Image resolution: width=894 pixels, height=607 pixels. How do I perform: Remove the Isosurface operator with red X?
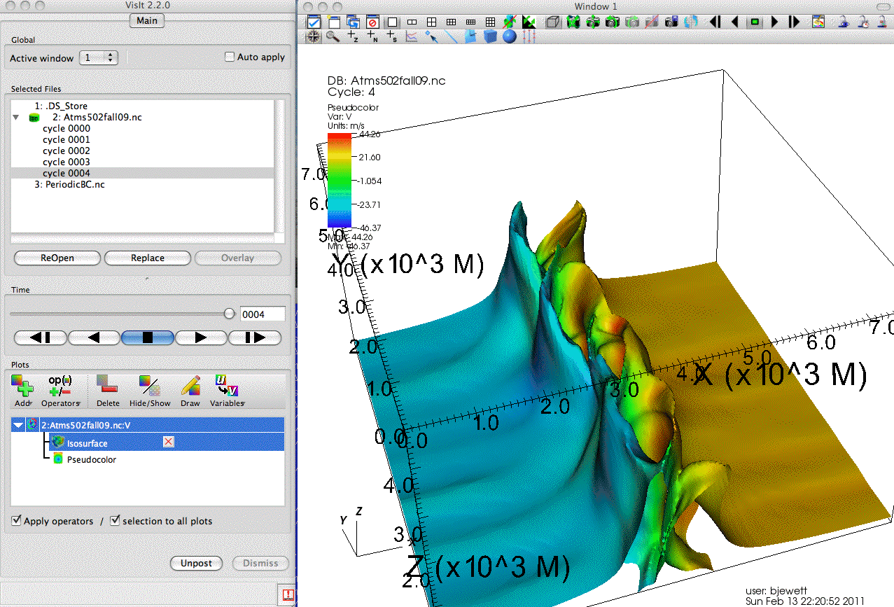pos(168,442)
